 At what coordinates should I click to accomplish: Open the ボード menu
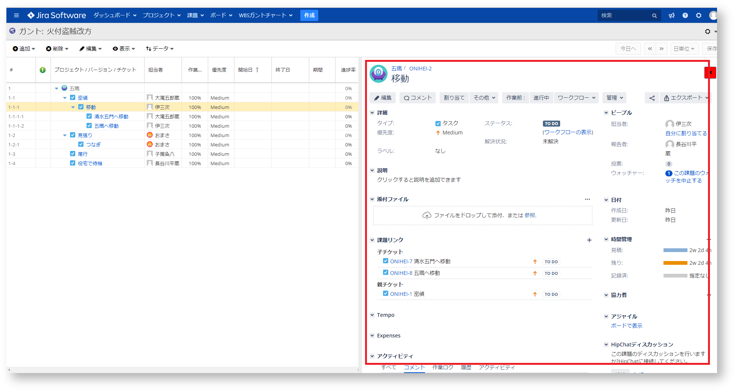[x=221, y=15]
